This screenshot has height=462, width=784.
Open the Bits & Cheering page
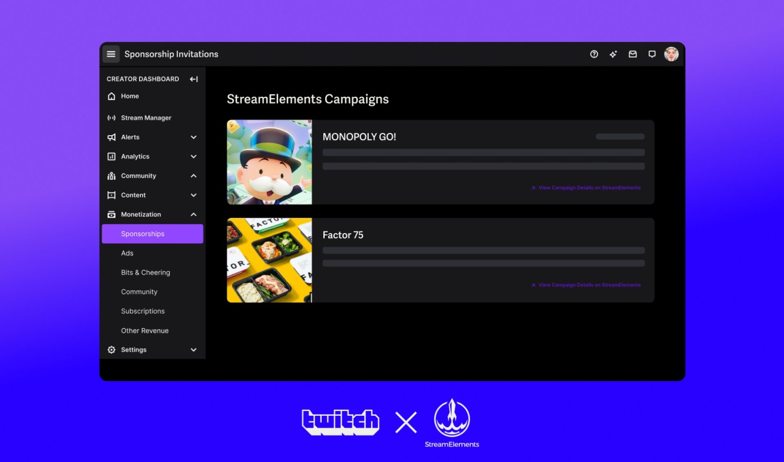coord(145,272)
